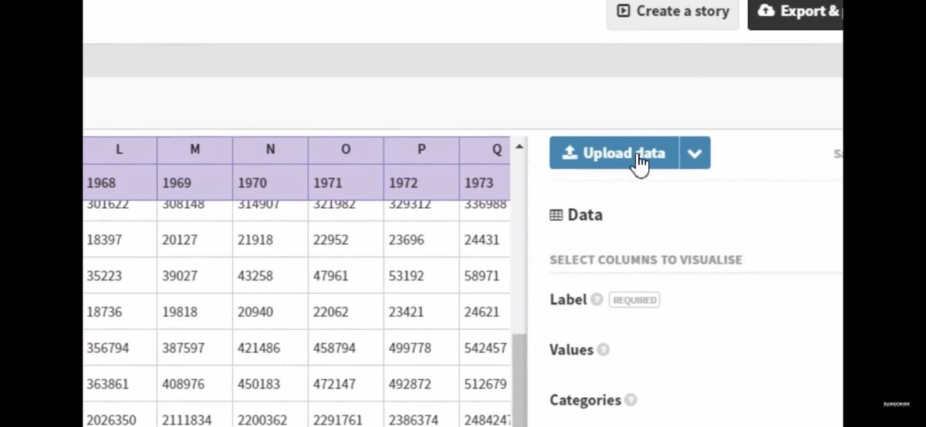This screenshot has height=427, width=926.
Task: Click the cell containing 356794
Action: click(120, 348)
